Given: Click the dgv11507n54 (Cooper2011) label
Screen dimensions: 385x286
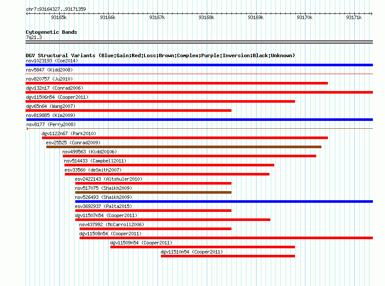Looking at the screenshot, I should point(106,215).
